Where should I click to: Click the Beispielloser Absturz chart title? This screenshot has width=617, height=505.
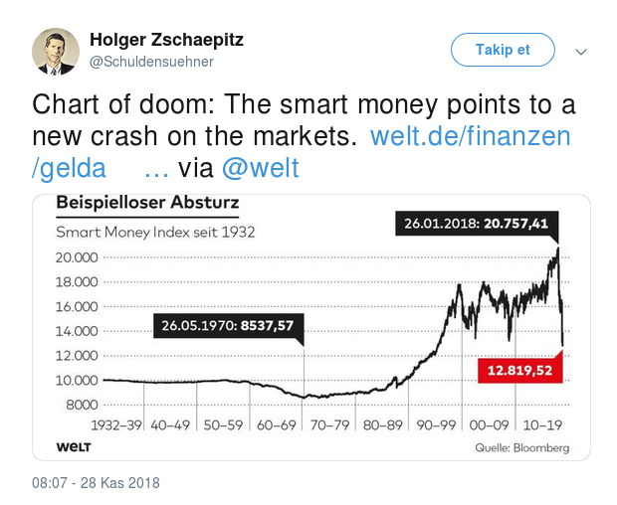(x=147, y=203)
